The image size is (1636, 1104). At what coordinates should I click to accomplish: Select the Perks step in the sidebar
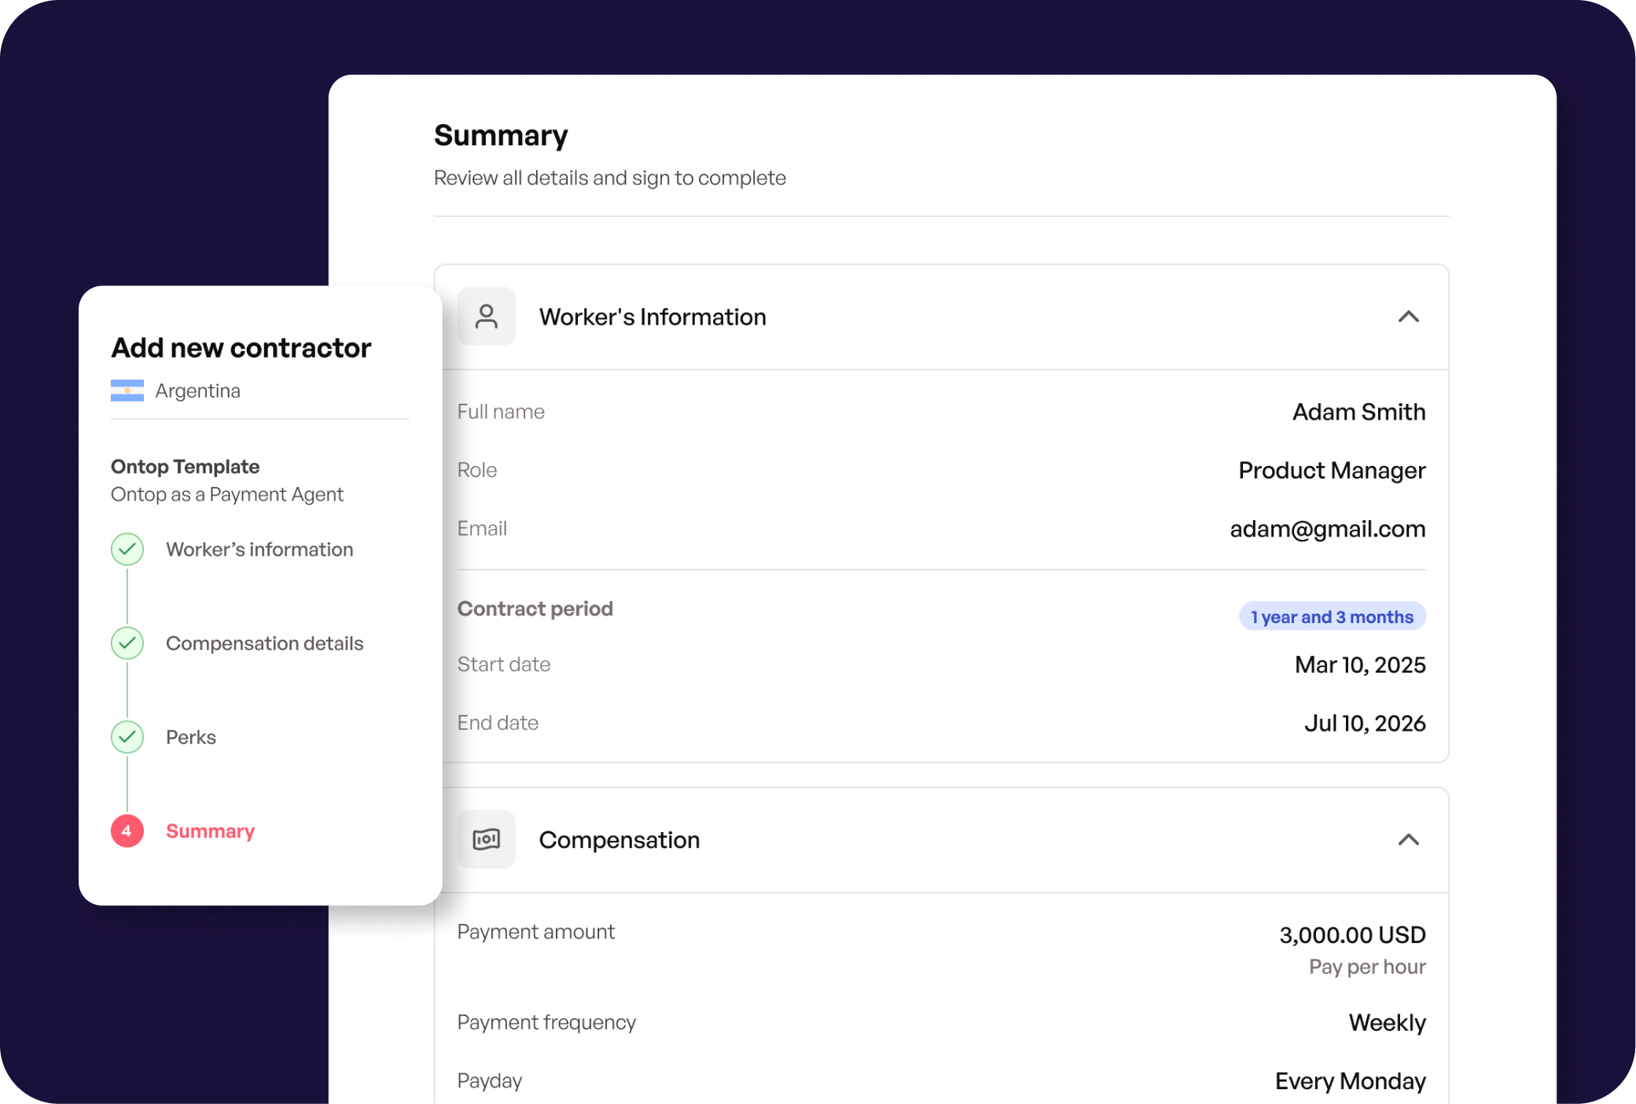(190, 737)
